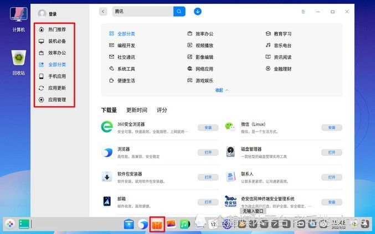Sort by the 下载量 tab
Image resolution: width=375 pixels, height=234 pixels.
click(x=109, y=110)
